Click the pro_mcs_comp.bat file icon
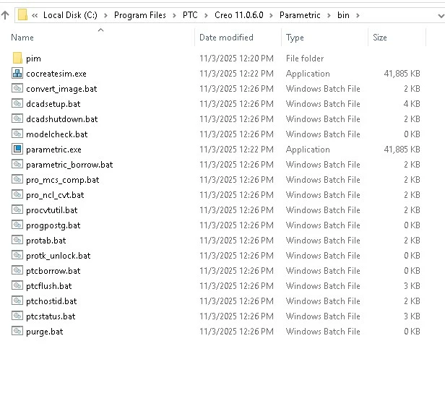This screenshot has height=419, width=445. (x=17, y=179)
